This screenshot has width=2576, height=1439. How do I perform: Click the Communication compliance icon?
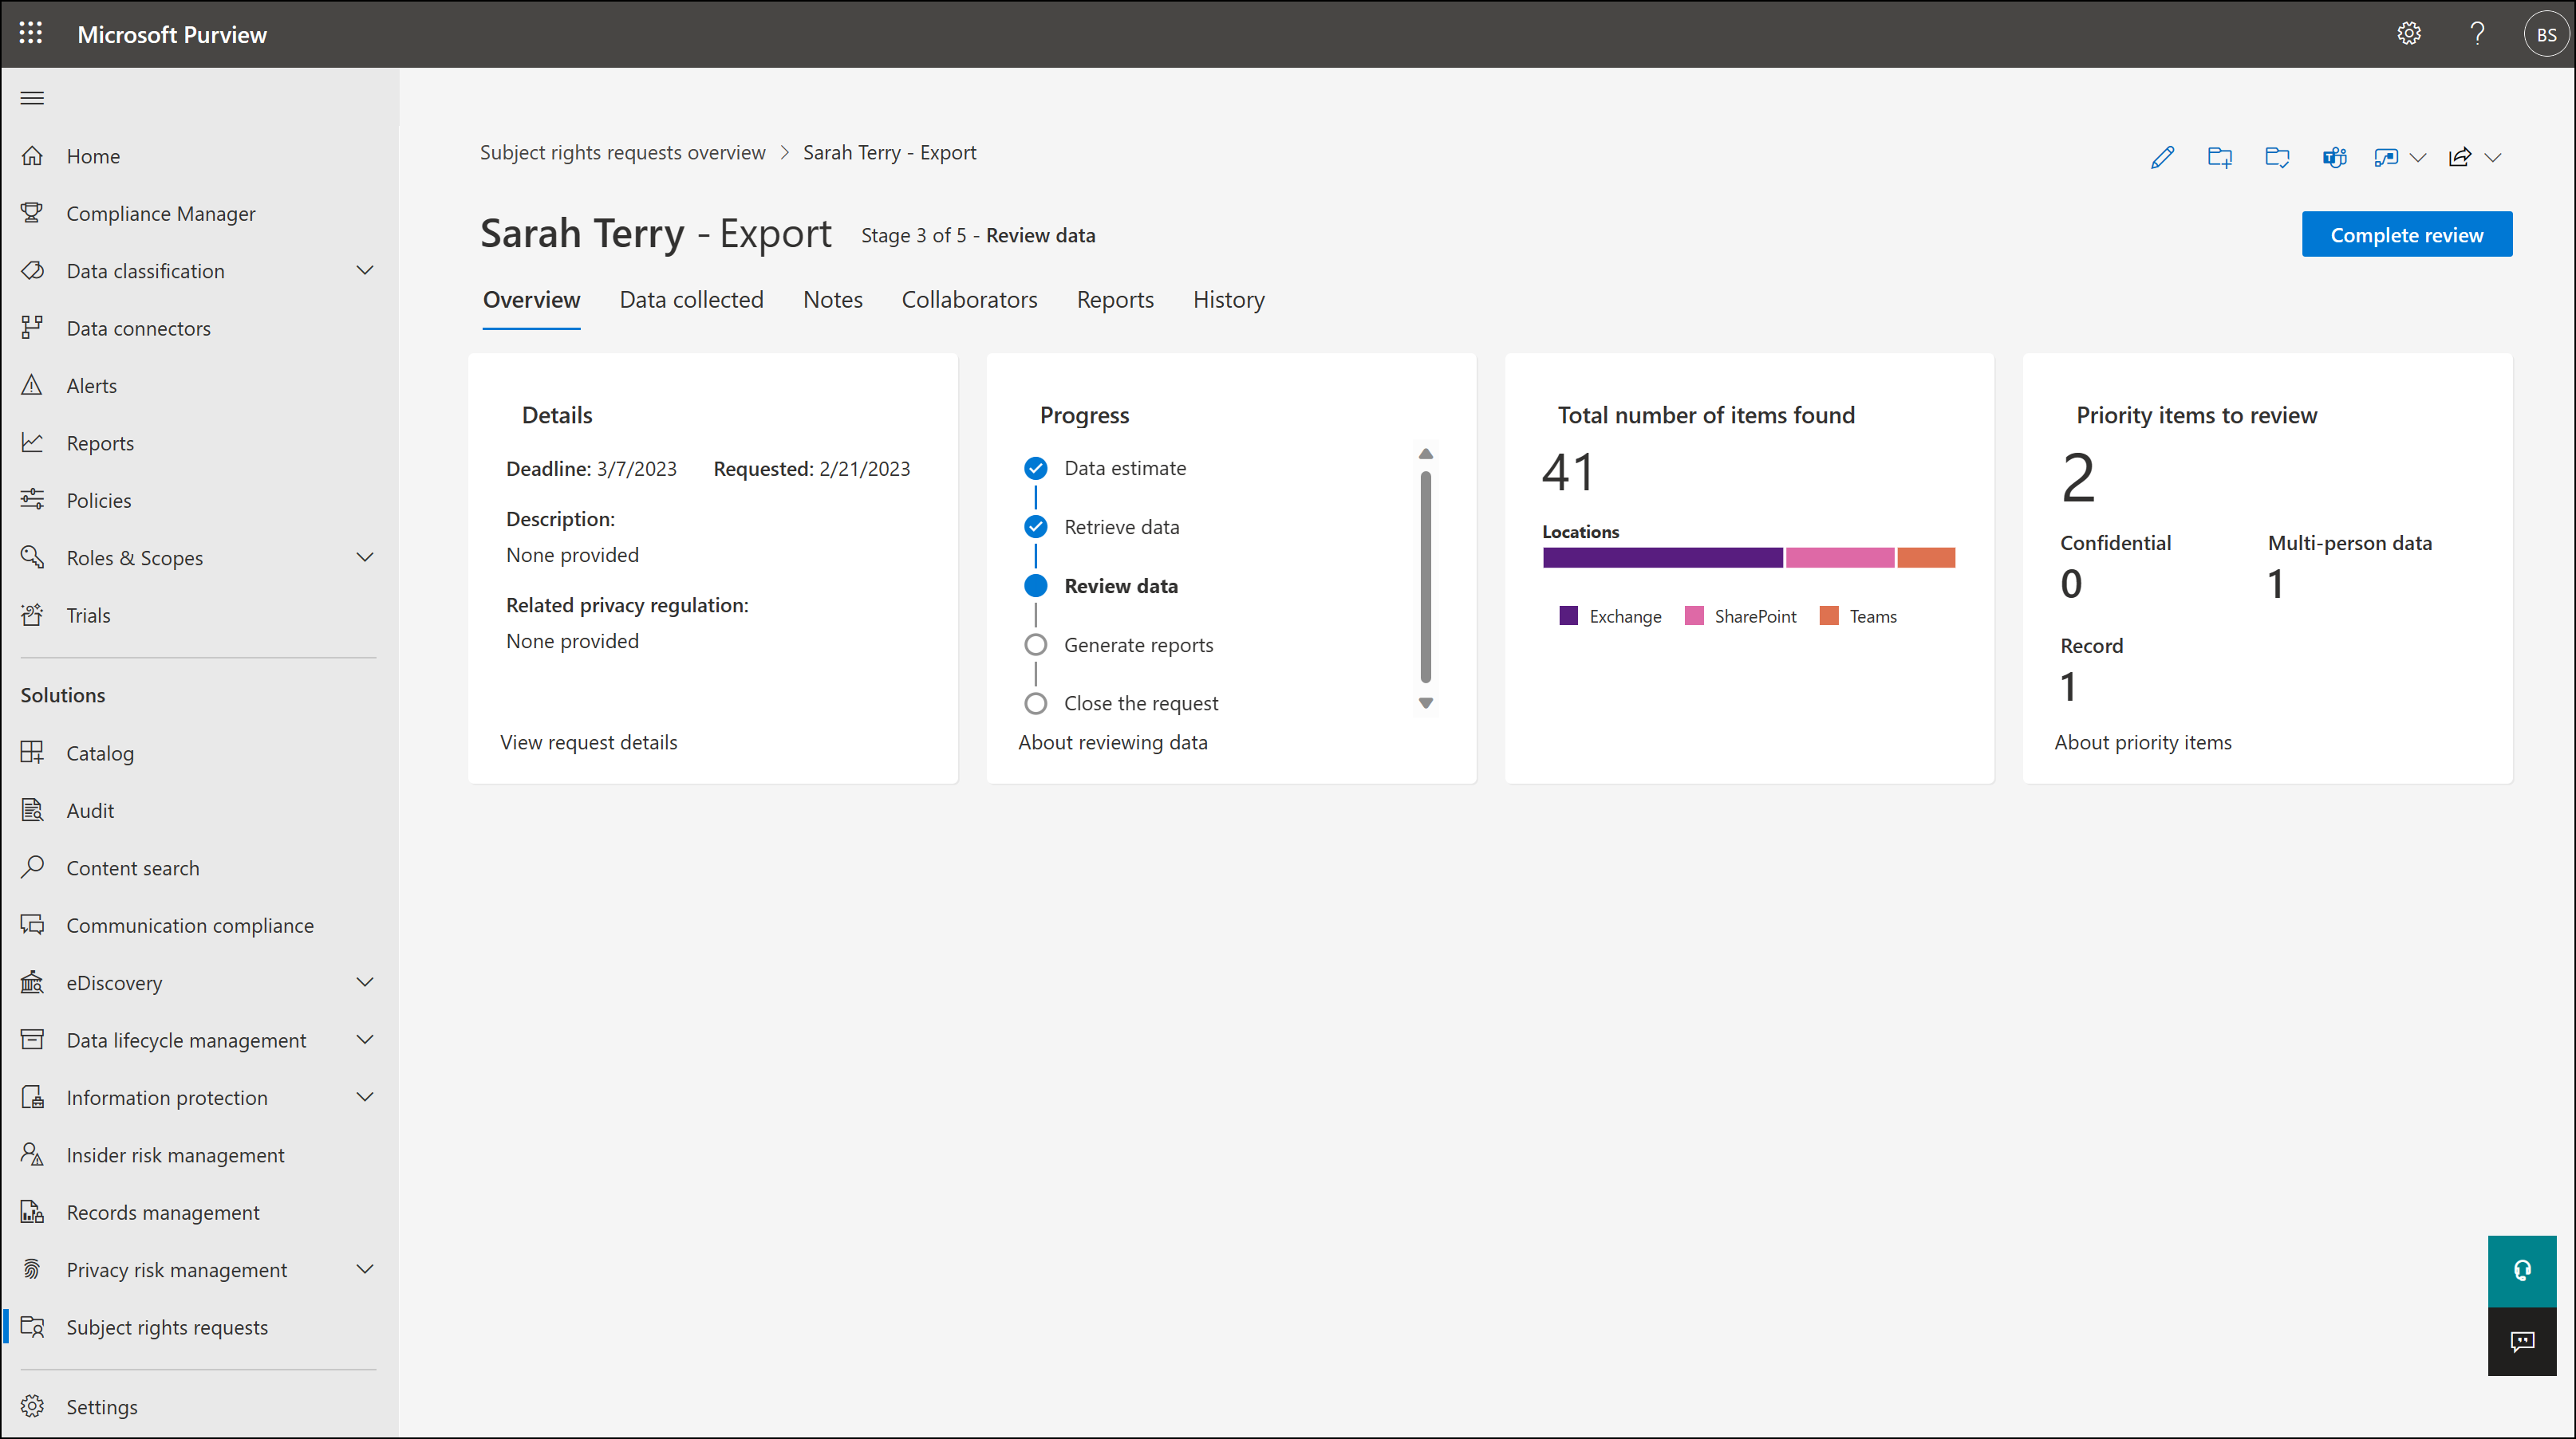[32, 924]
